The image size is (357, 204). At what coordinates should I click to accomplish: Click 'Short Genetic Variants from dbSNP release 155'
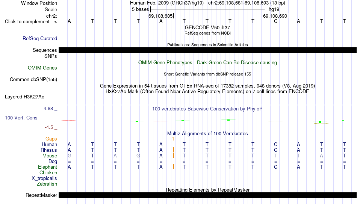tap(207, 74)
